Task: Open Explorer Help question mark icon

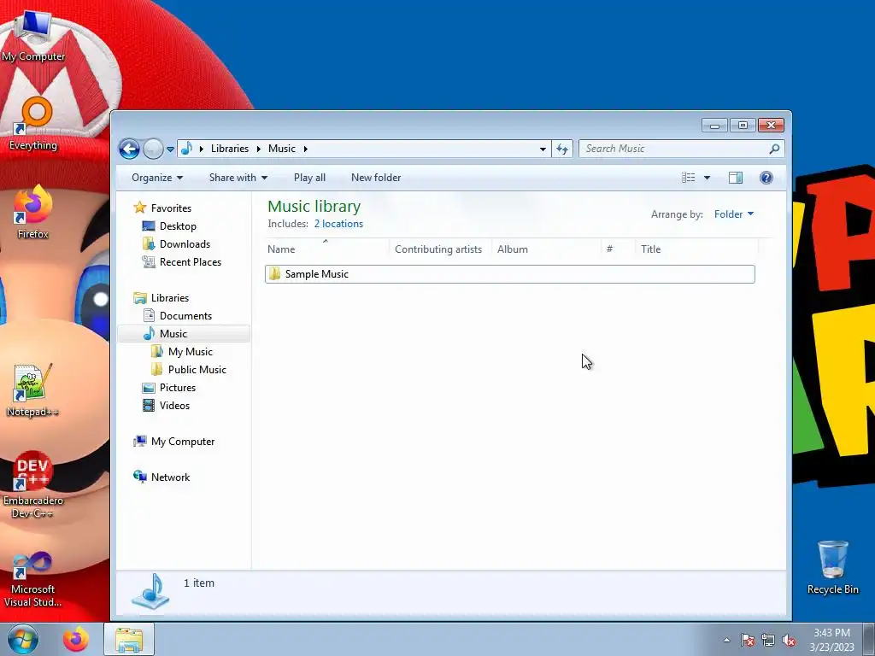Action: pyautogui.click(x=766, y=178)
